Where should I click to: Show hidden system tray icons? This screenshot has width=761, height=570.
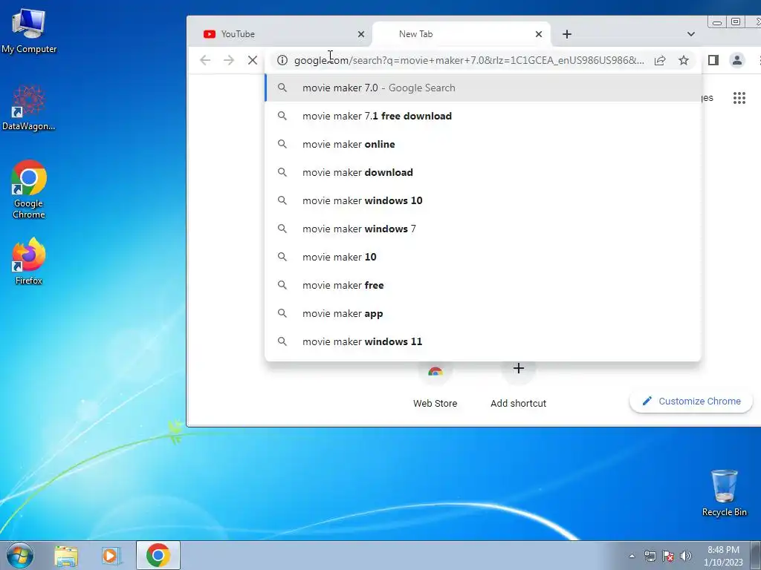632,556
